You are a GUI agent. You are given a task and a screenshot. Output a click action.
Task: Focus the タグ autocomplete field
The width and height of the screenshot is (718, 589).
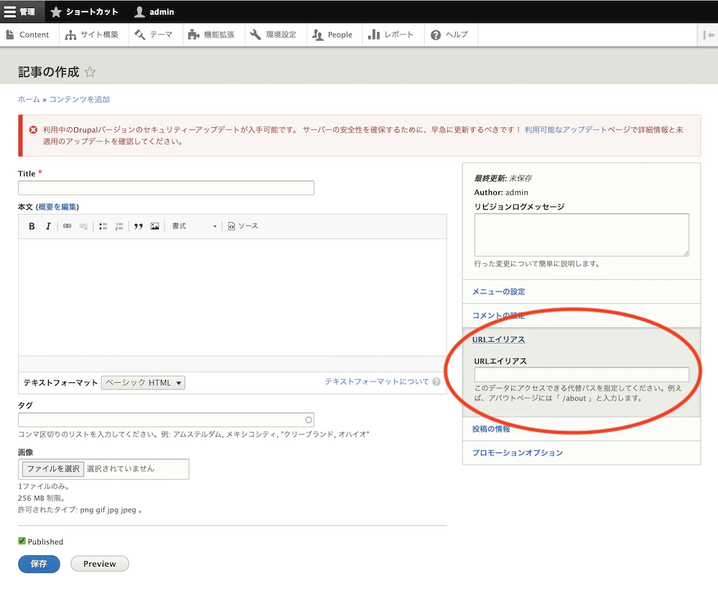pos(167,419)
